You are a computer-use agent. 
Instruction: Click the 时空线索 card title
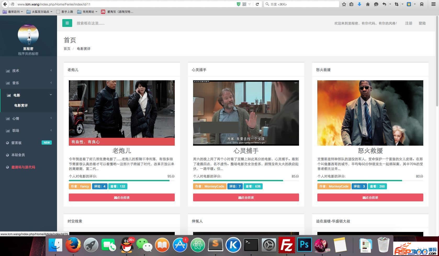tap(75, 221)
